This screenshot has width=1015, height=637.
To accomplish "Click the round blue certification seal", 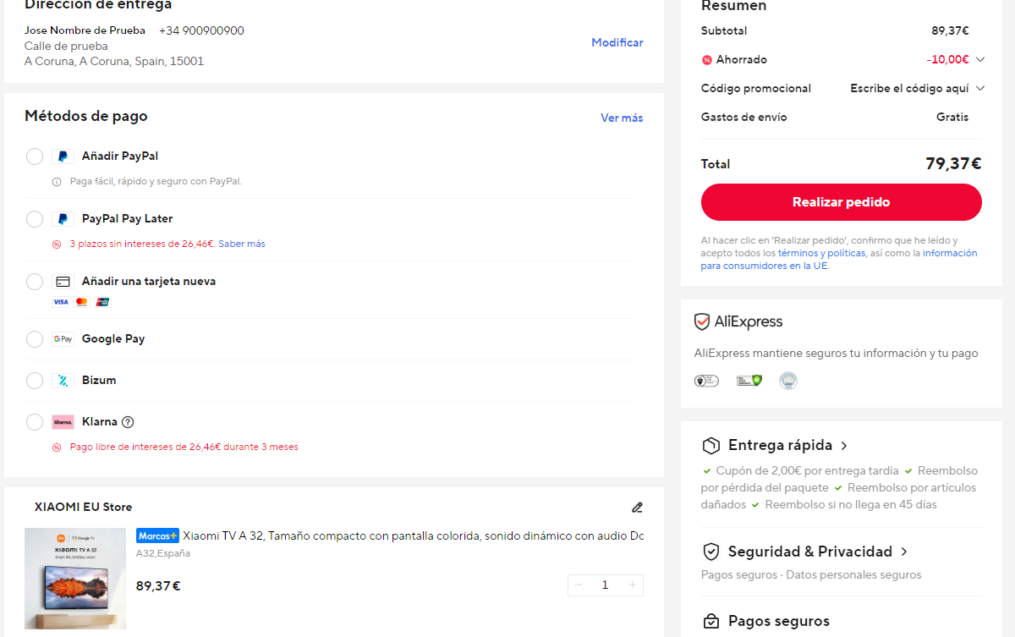I will [x=788, y=381].
